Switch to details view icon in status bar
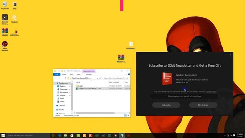This screenshot has height=138, width=245. tap(126, 115)
